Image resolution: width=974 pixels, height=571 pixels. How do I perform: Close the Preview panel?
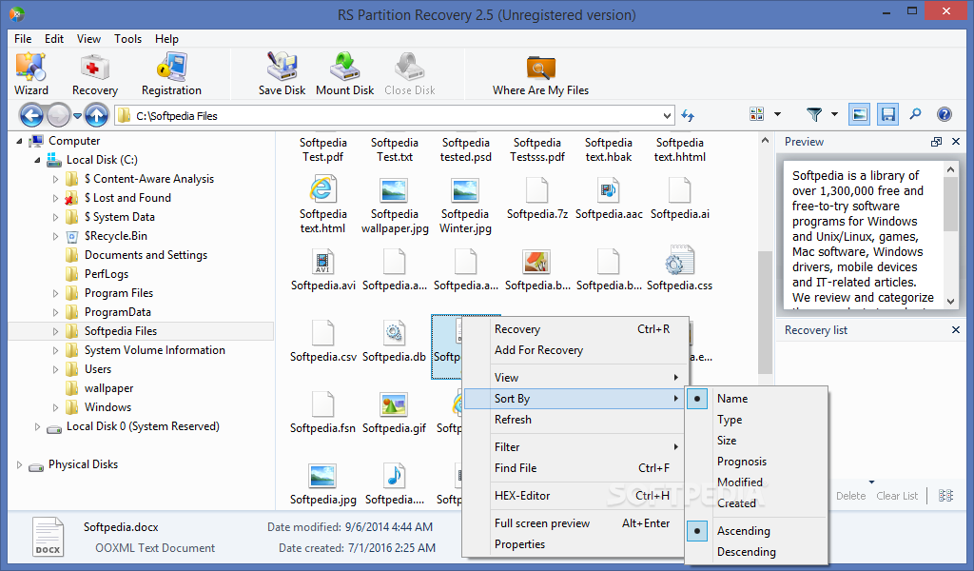click(955, 142)
